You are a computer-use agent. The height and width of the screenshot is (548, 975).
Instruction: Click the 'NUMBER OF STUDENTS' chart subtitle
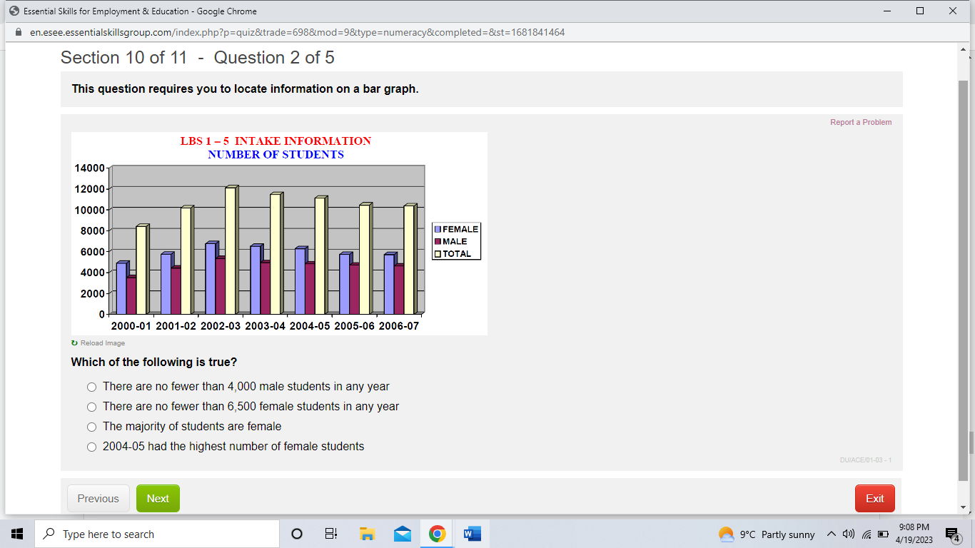click(x=276, y=154)
